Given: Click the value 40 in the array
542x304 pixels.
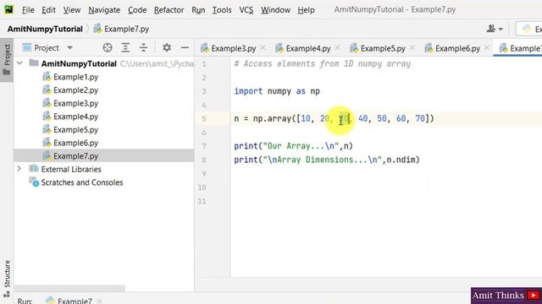Looking at the screenshot, I should pyautogui.click(x=363, y=118).
